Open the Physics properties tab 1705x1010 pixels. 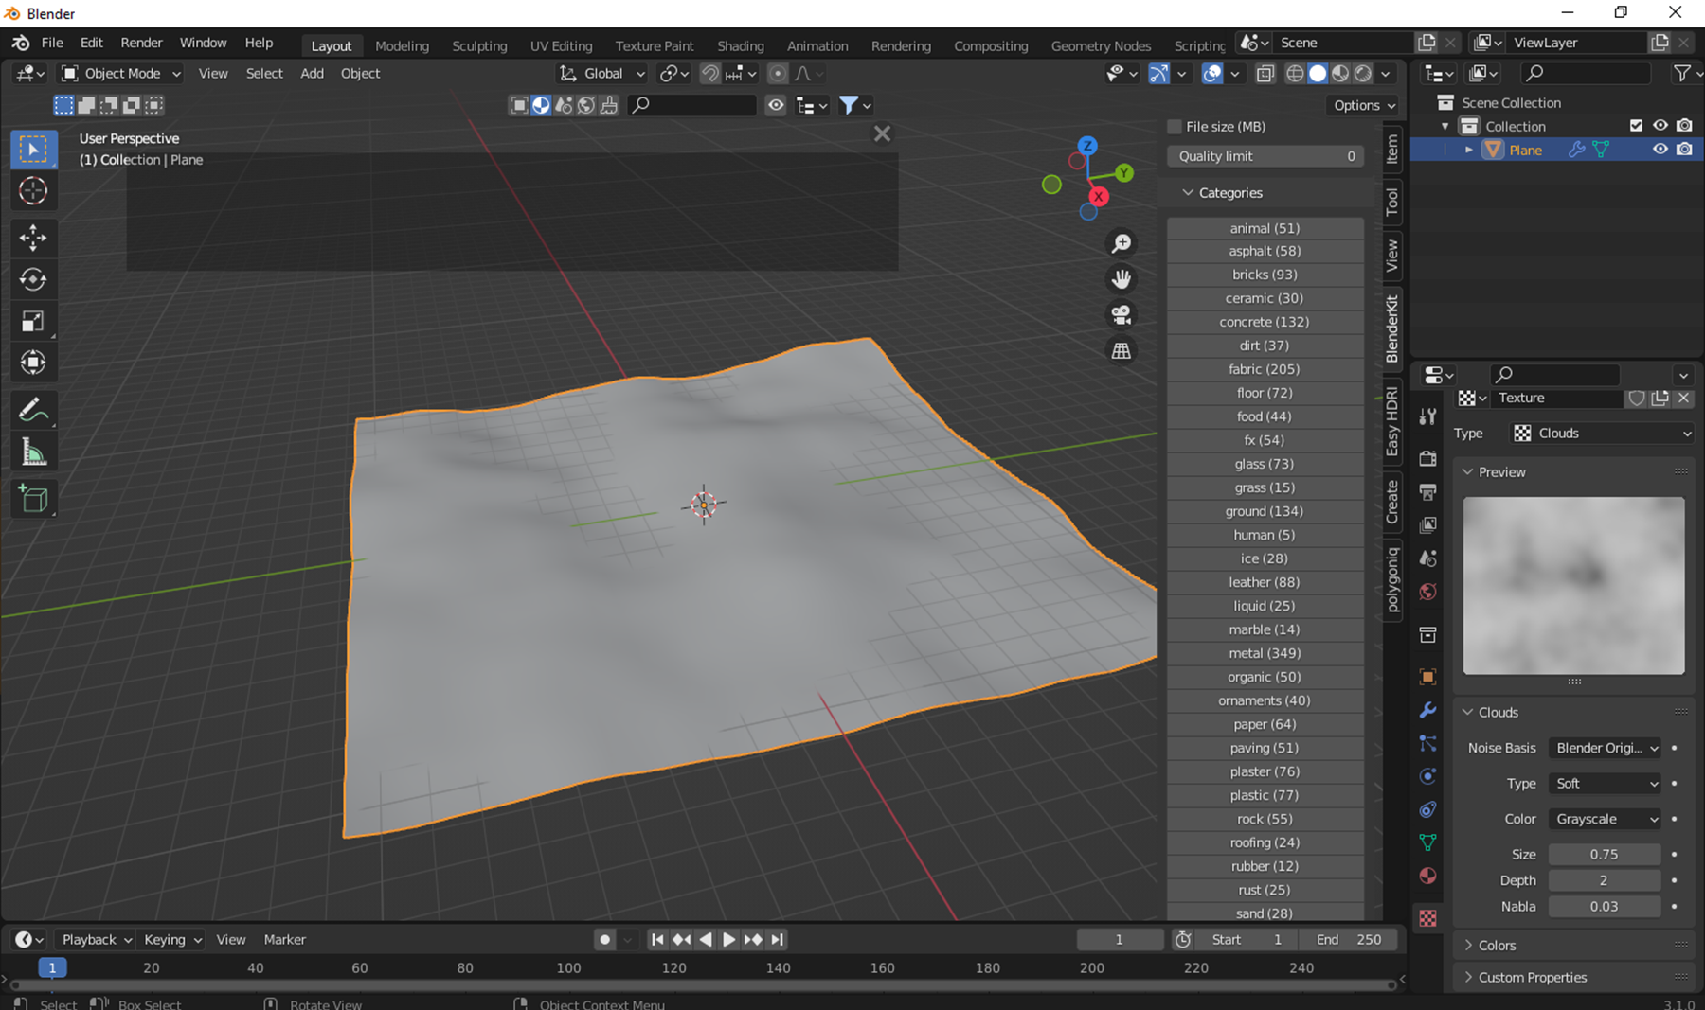pyautogui.click(x=1427, y=776)
